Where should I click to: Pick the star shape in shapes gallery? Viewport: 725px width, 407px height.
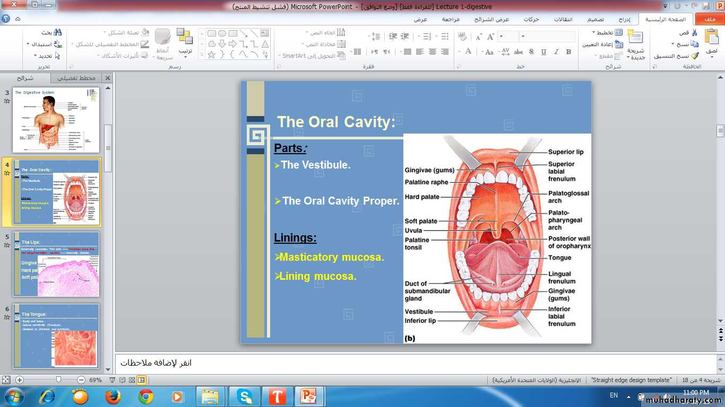(211, 55)
